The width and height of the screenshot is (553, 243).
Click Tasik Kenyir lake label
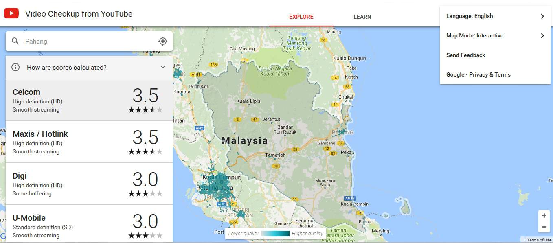(x=297, y=44)
